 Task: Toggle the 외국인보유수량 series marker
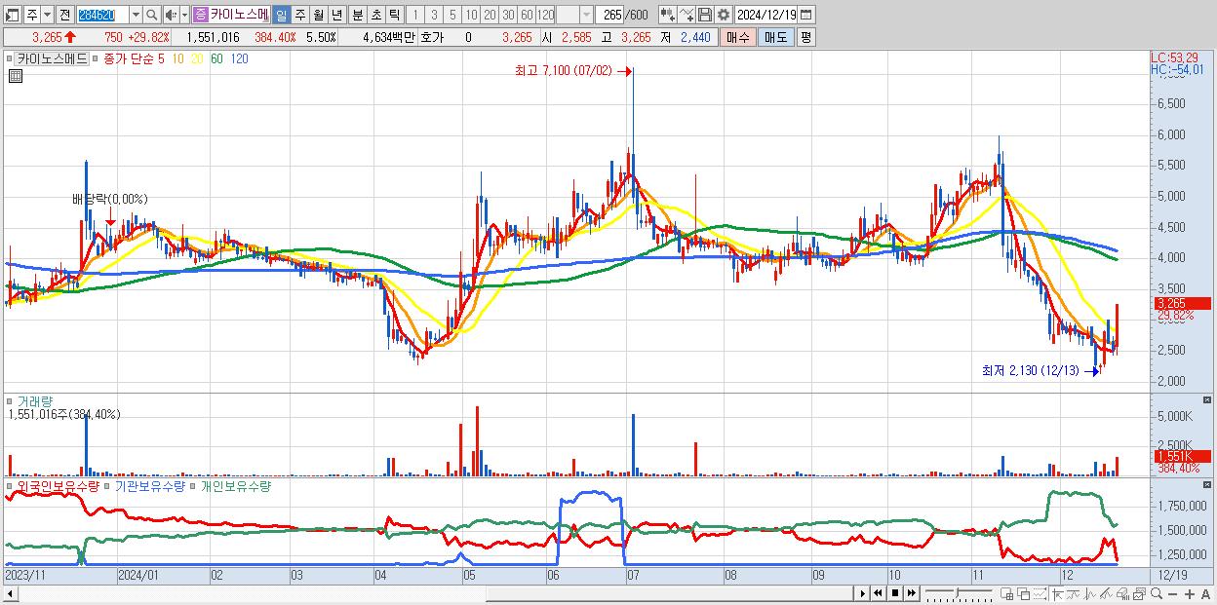coord(12,485)
